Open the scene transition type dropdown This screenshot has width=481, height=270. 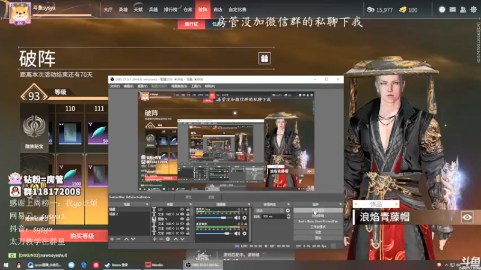269,211
